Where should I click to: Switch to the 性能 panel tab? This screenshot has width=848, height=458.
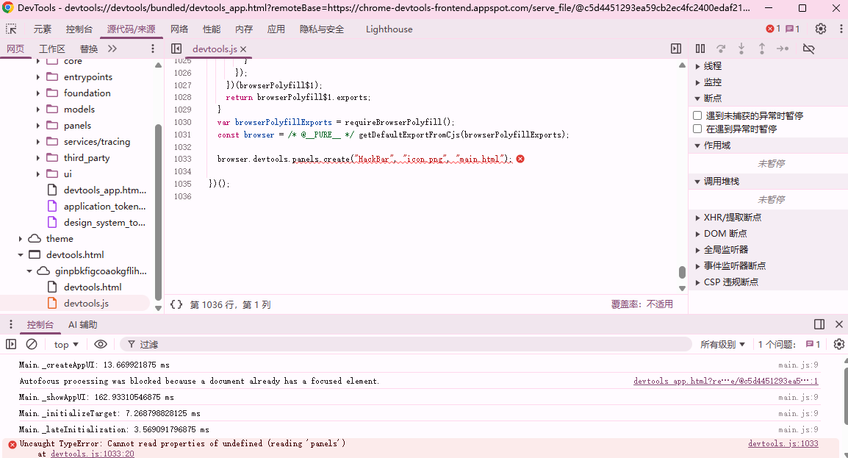(212, 29)
